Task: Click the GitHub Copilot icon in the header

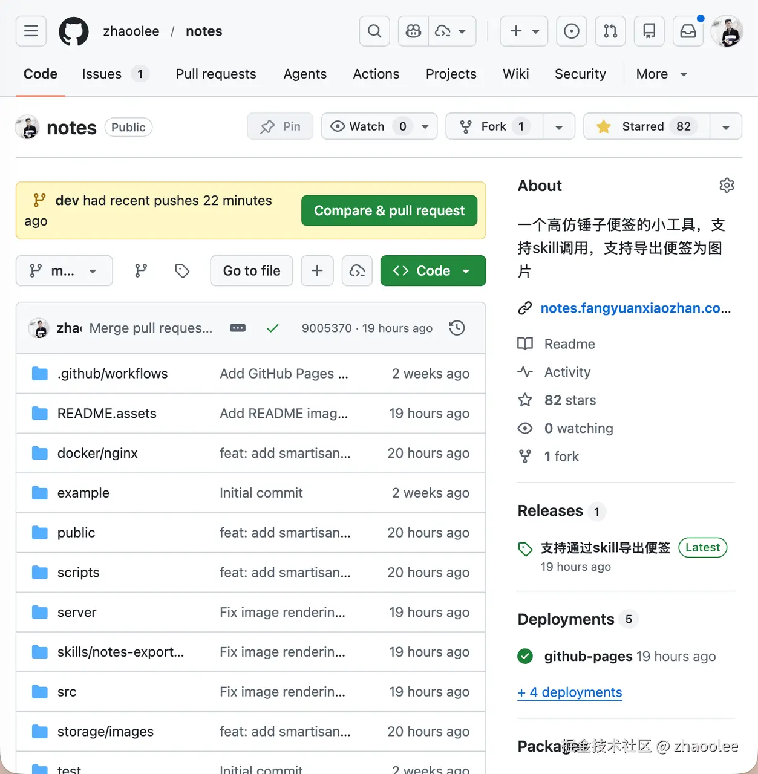Action: tap(413, 31)
